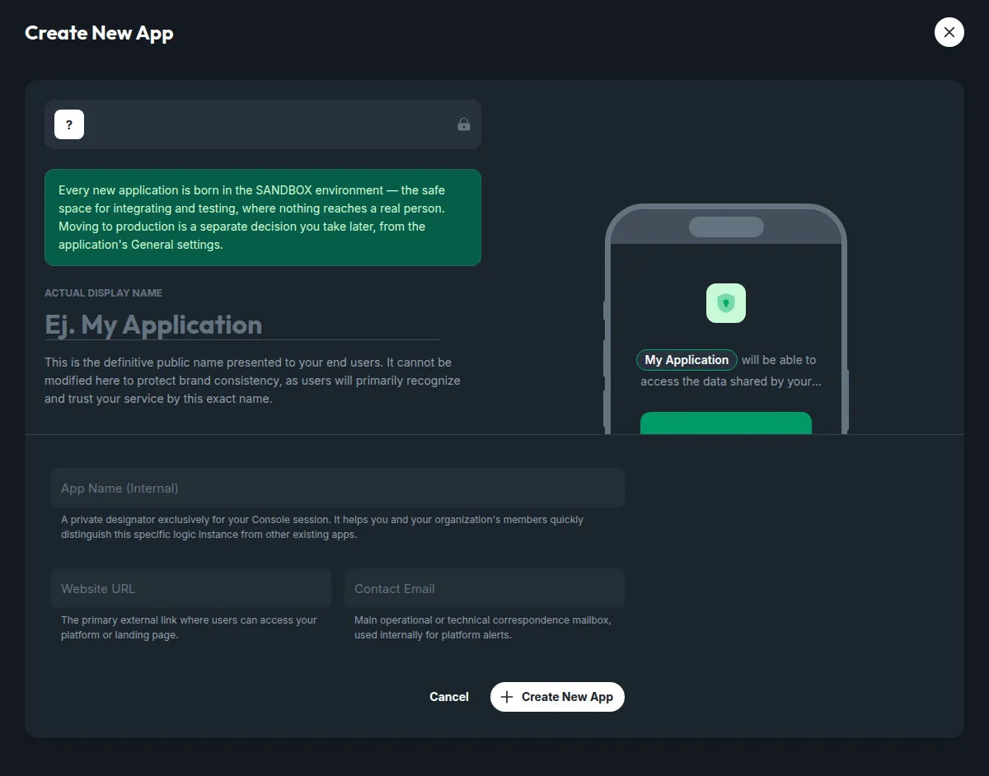
Task: Click the display name description paragraph
Action: pyautogui.click(x=252, y=381)
